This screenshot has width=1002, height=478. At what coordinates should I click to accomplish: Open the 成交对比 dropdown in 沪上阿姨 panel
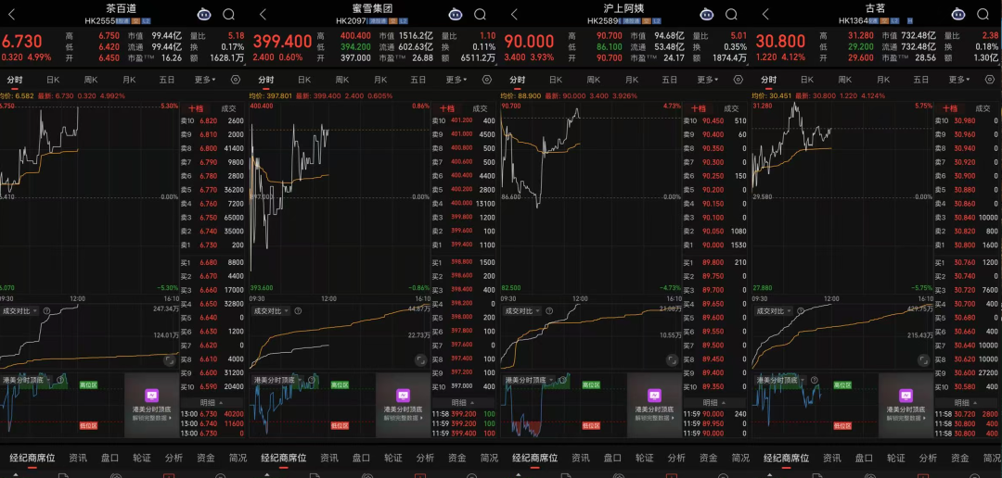click(526, 310)
